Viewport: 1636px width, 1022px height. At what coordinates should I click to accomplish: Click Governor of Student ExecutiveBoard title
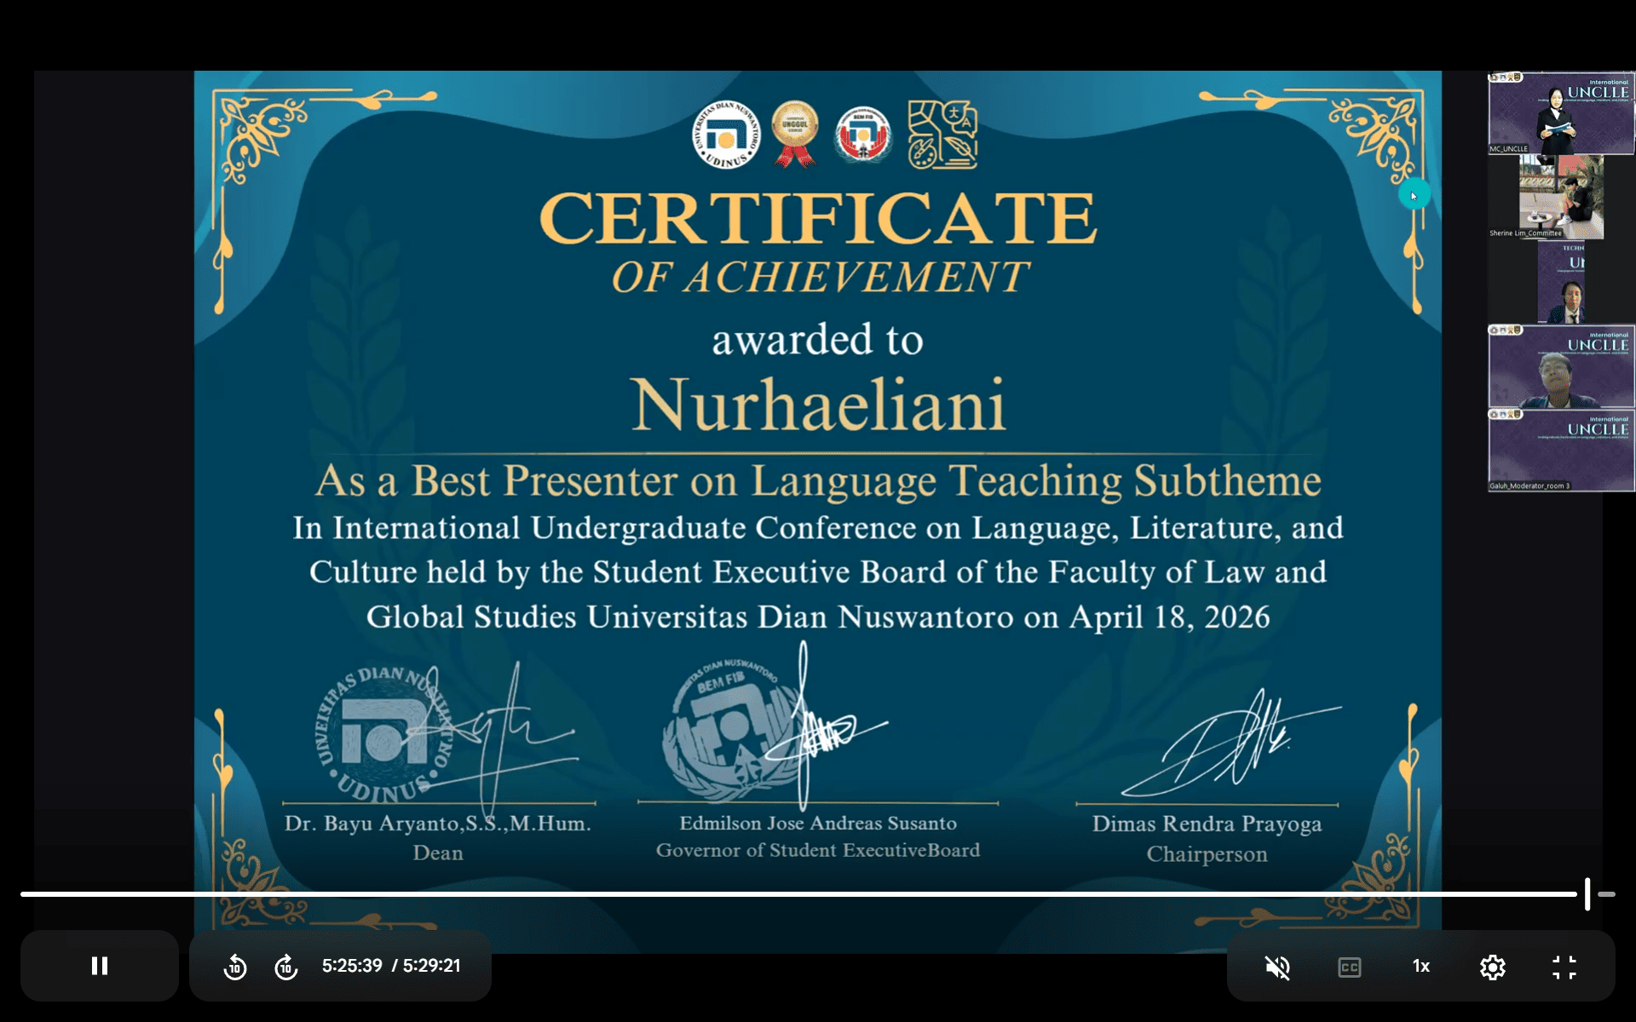point(818,850)
